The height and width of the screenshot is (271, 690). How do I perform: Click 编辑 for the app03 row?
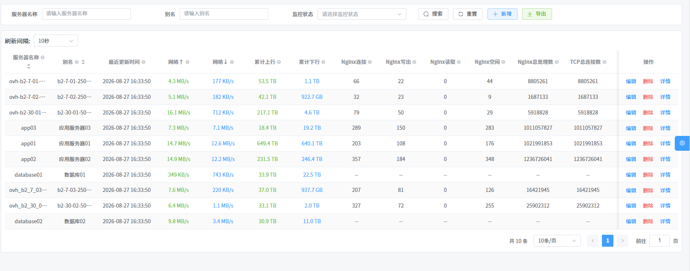[x=631, y=128]
